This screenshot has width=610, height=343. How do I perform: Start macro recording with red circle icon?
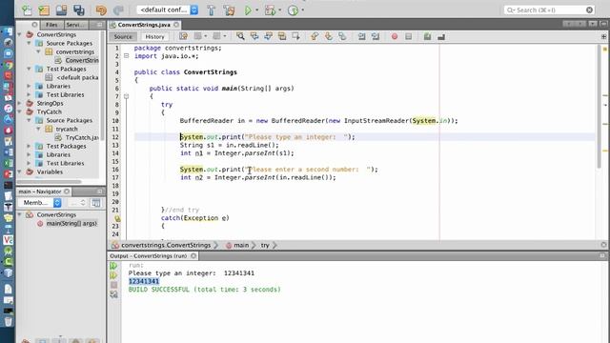click(395, 36)
